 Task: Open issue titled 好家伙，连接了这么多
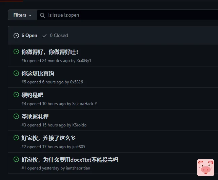48,138
